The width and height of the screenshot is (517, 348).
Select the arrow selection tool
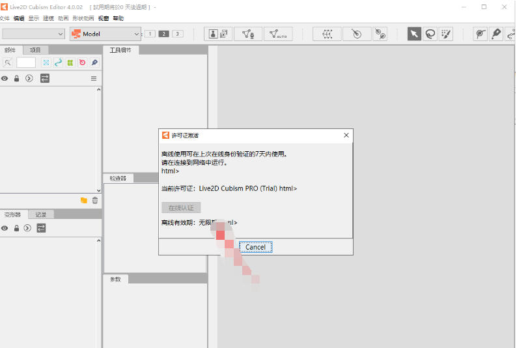[414, 34]
